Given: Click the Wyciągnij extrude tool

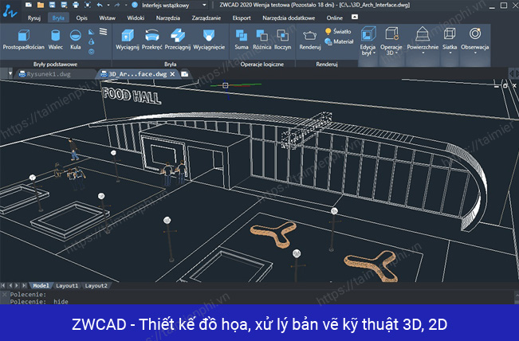Looking at the screenshot, I should (x=128, y=39).
